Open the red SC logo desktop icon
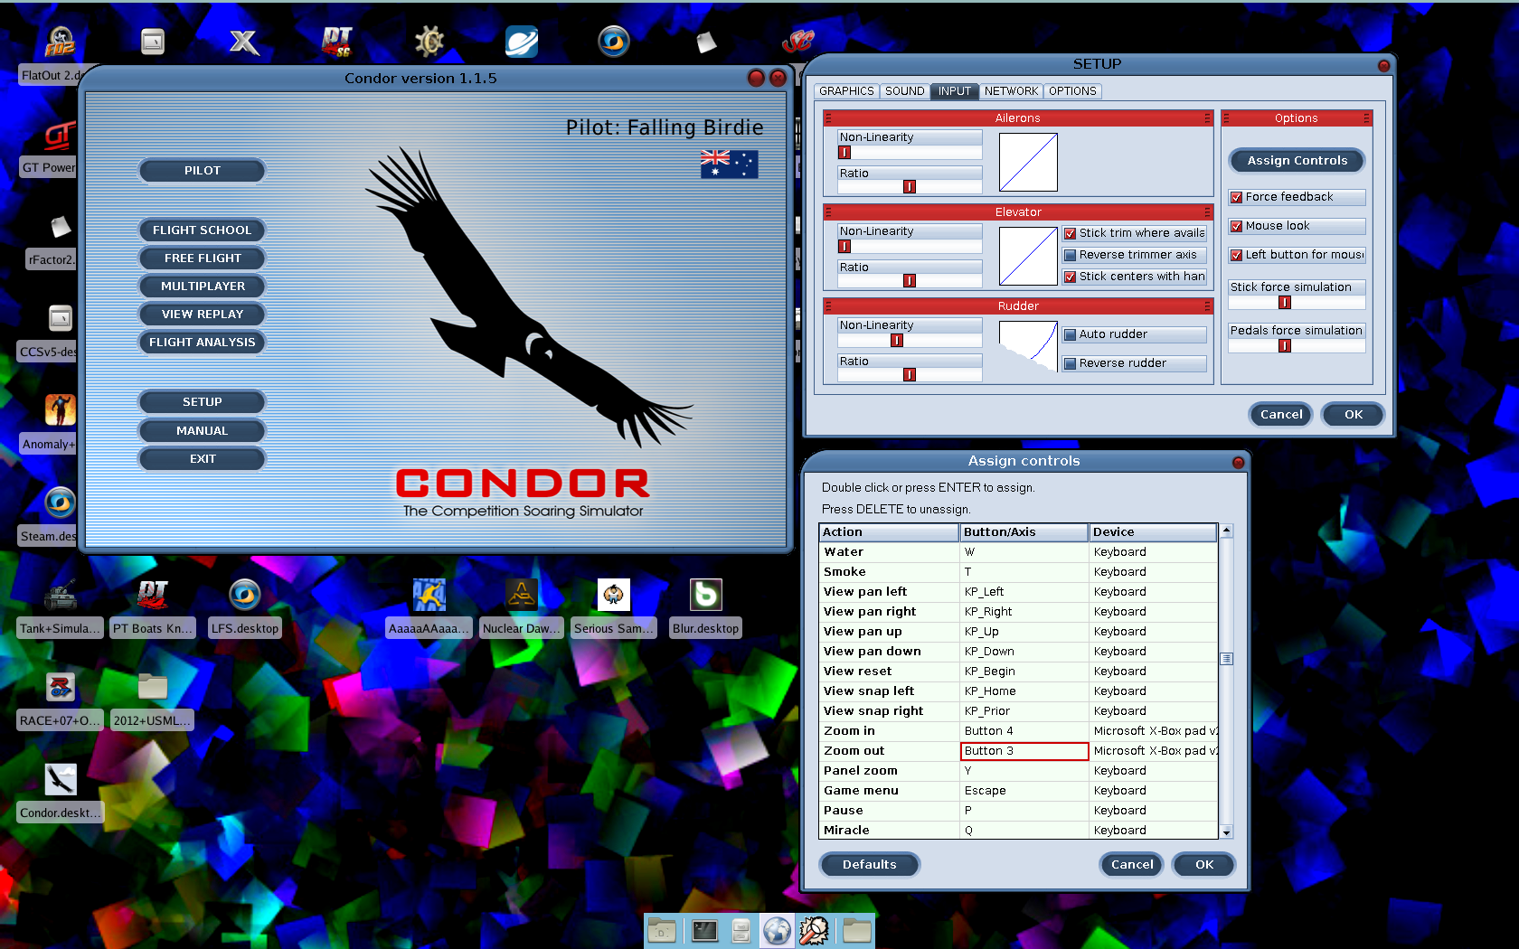The width and height of the screenshot is (1519, 949). pyautogui.click(x=797, y=42)
